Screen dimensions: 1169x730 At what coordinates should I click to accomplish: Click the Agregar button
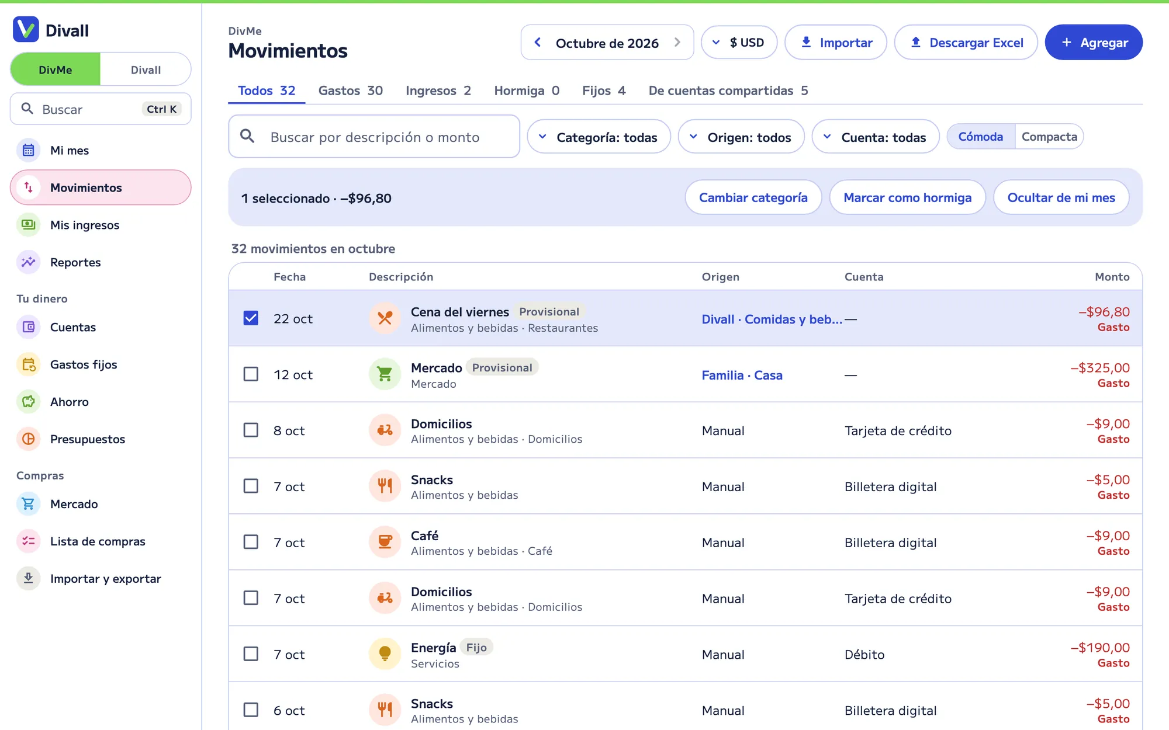click(1094, 42)
